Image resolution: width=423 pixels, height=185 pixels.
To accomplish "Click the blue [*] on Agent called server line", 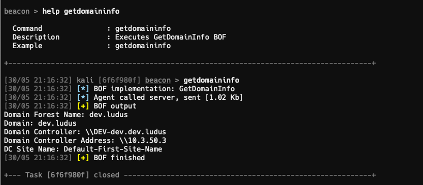I will tap(83, 97).
